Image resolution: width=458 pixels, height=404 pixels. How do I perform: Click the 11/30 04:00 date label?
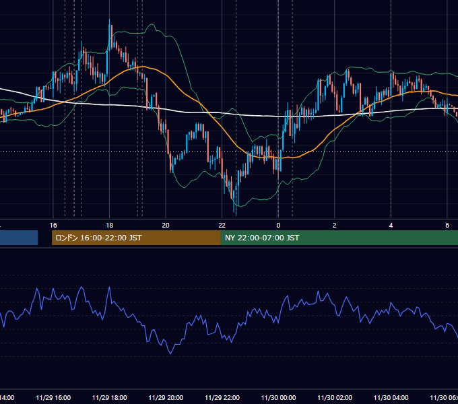pos(391,397)
